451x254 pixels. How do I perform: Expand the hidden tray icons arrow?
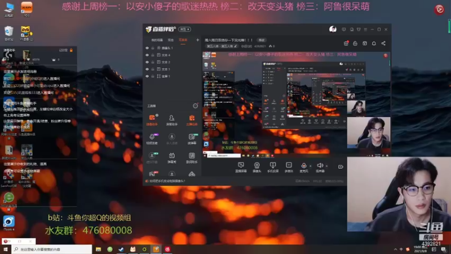pos(396,249)
